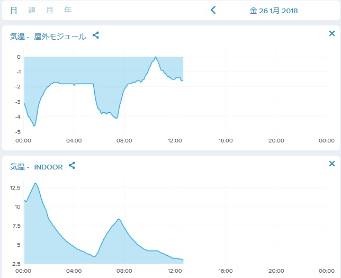Select the 日 (day) view tab
This screenshot has width=341, height=278.
click(14, 10)
